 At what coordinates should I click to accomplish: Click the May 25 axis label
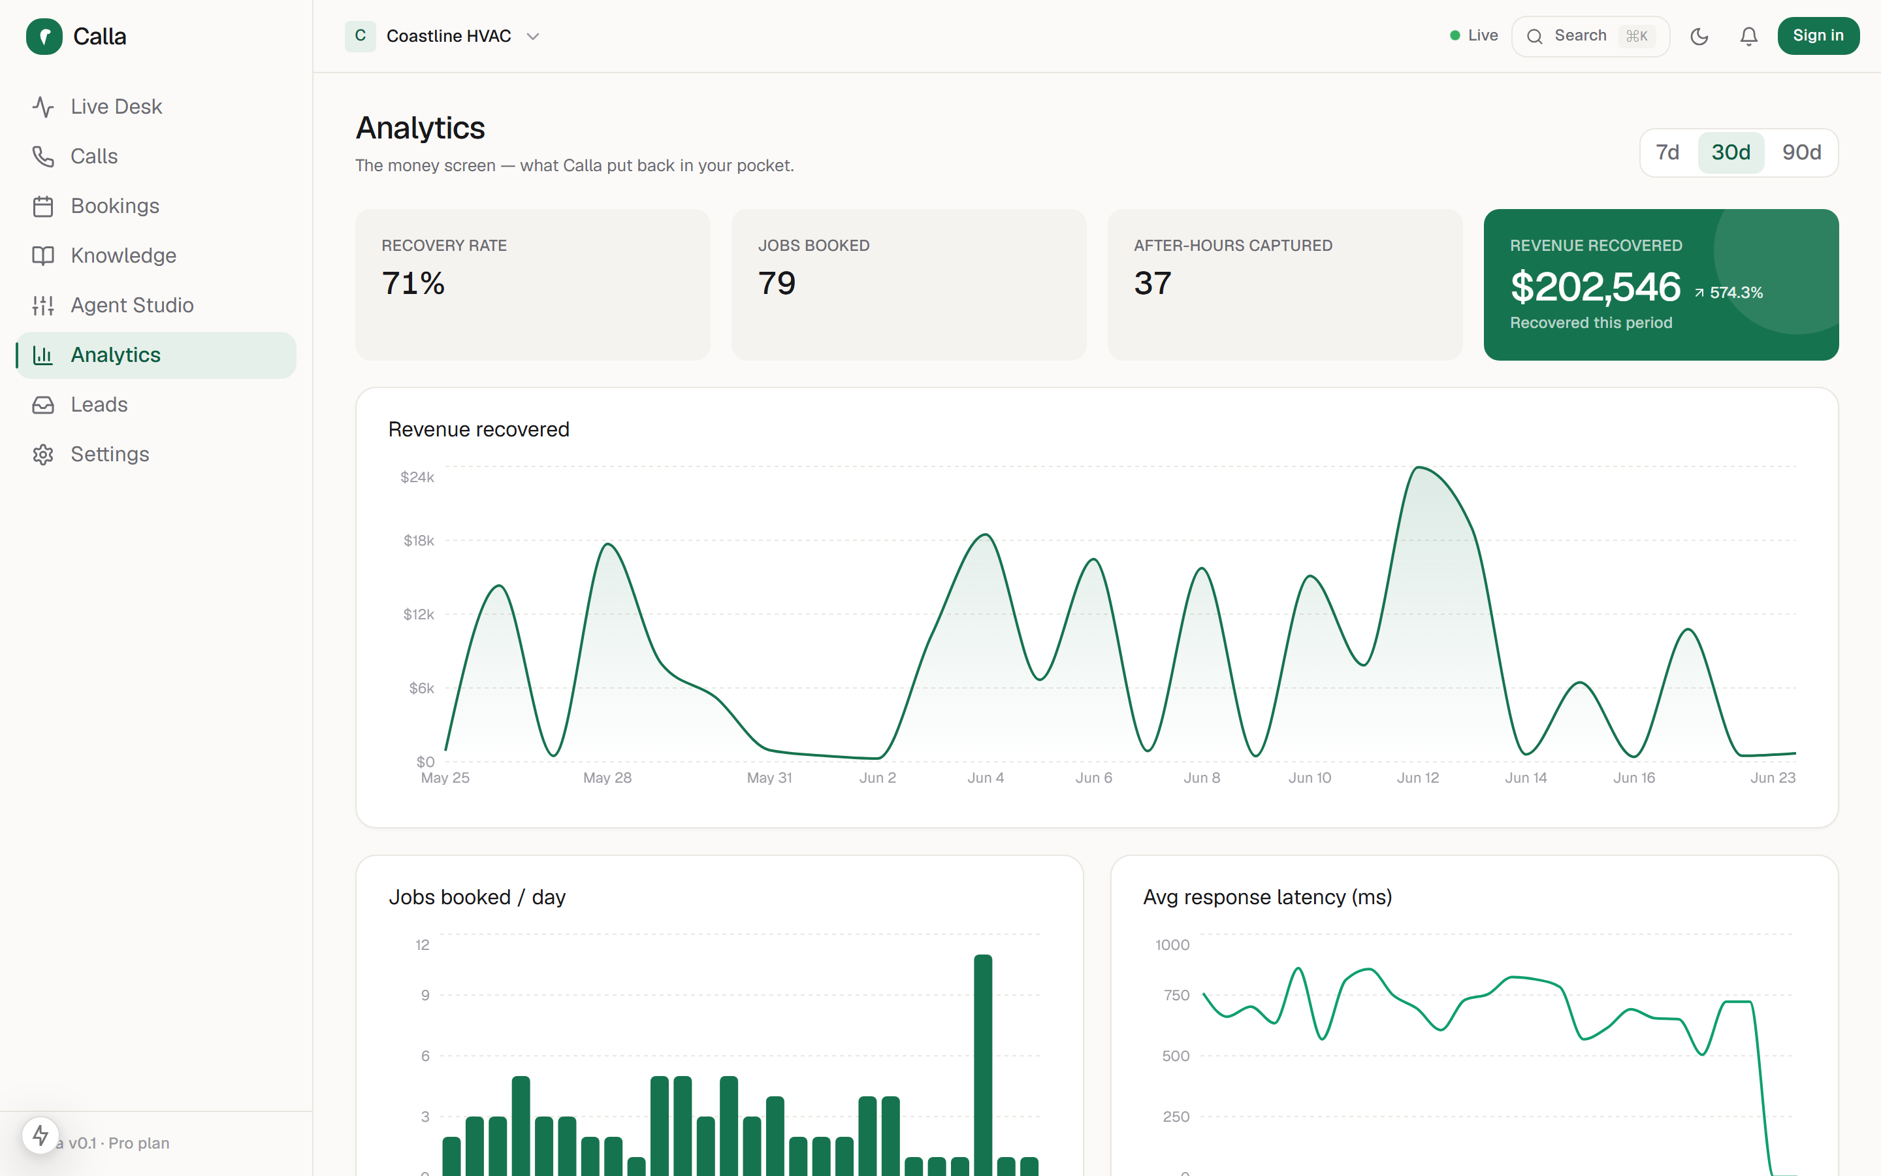pos(445,777)
